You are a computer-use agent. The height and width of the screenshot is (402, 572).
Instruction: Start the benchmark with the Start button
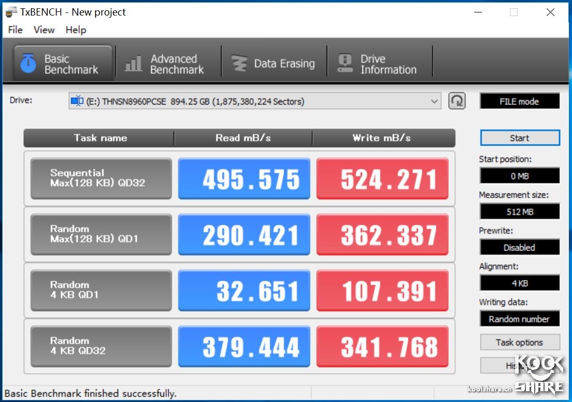point(520,138)
